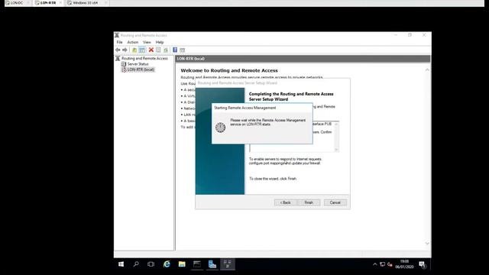Click the Welcome to Routing and Remote Access heading
Image resolution: width=489 pixels, height=275 pixels.
pos(229,70)
